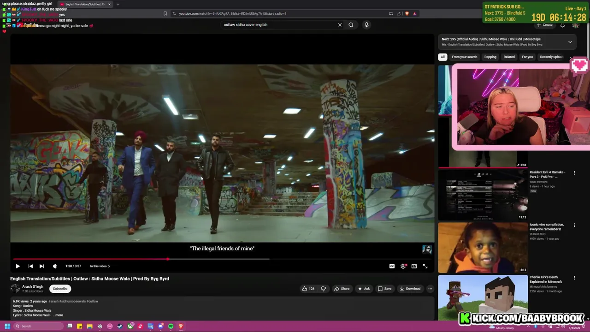
Task: Toggle closed captions (CC) on the player
Action: pos(392,266)
